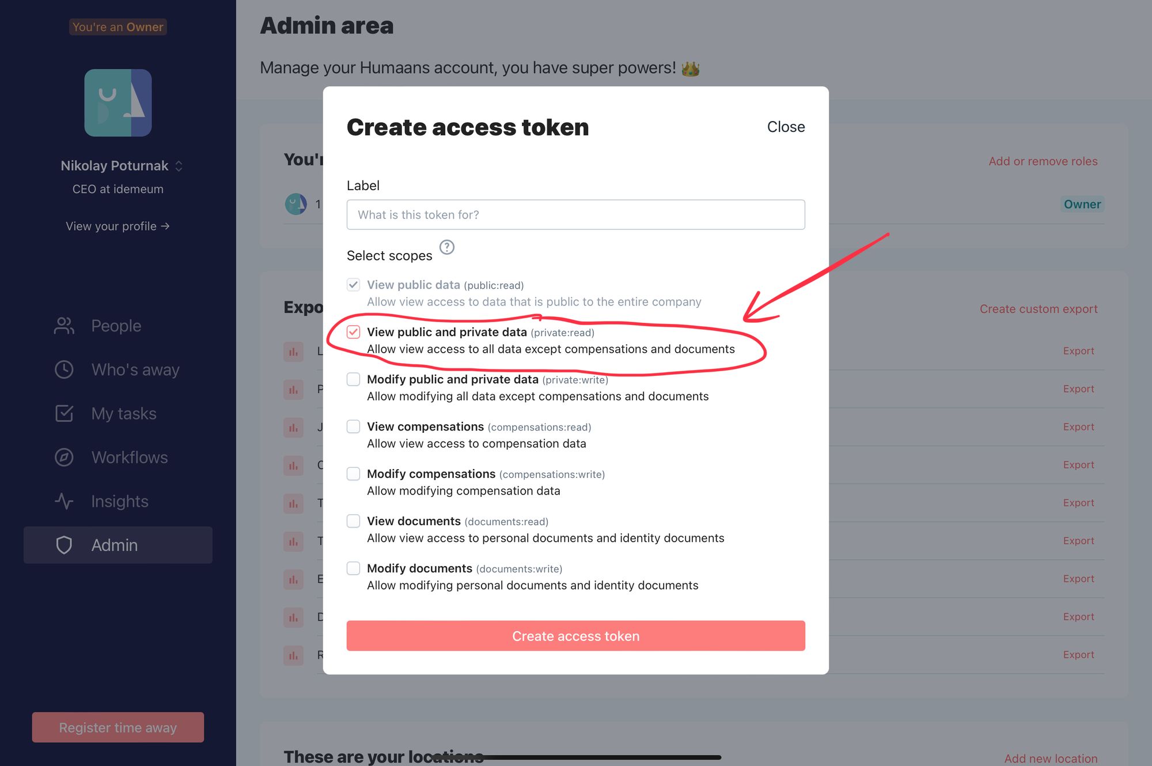Expand the Nikolay Poturnak account switcher arrows

tap(179, 166)
